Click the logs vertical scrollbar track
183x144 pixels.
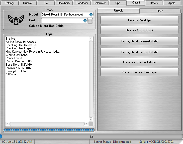(x=91, y=79)
